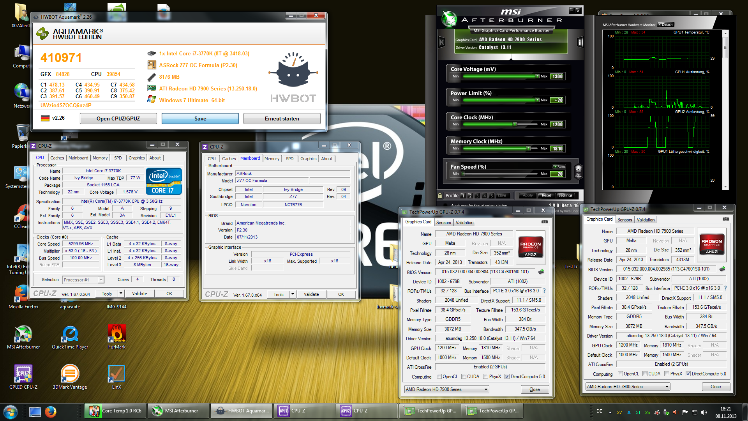
Task: Click the camera screenshot icon in right GPU-Z
Action: (725, 219)
